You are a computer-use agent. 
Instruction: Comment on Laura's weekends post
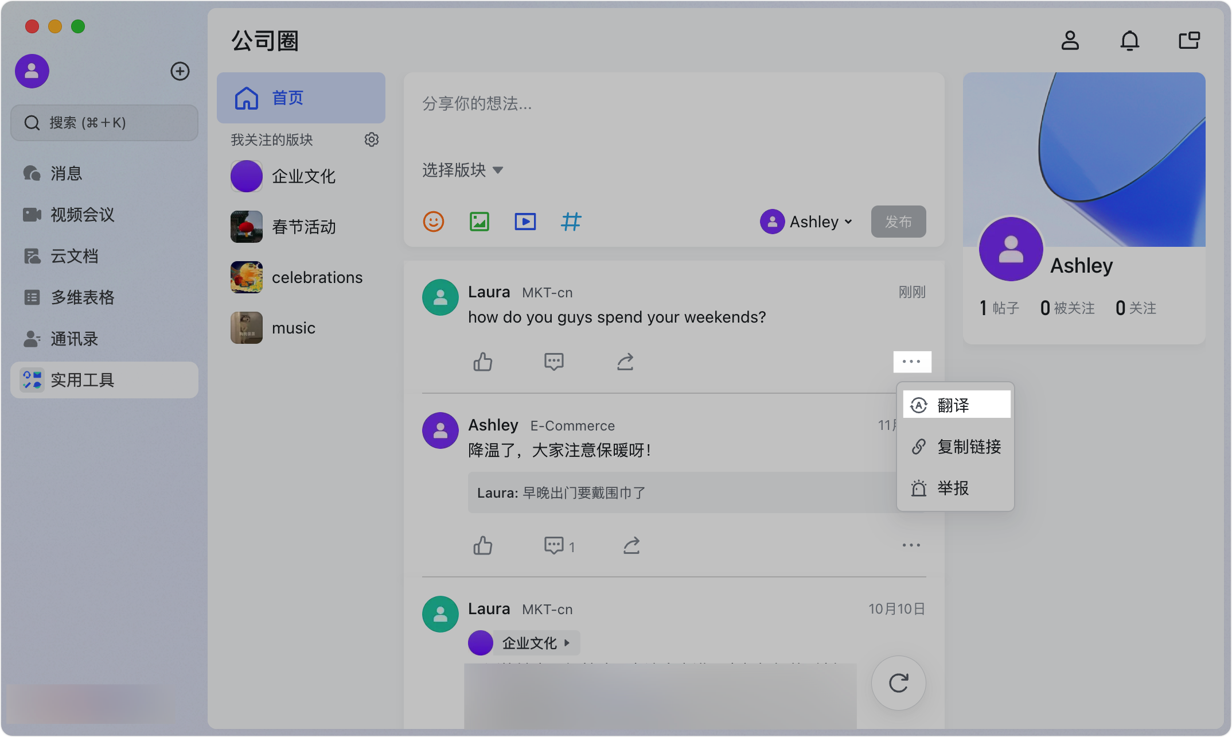tap(554, 362)
